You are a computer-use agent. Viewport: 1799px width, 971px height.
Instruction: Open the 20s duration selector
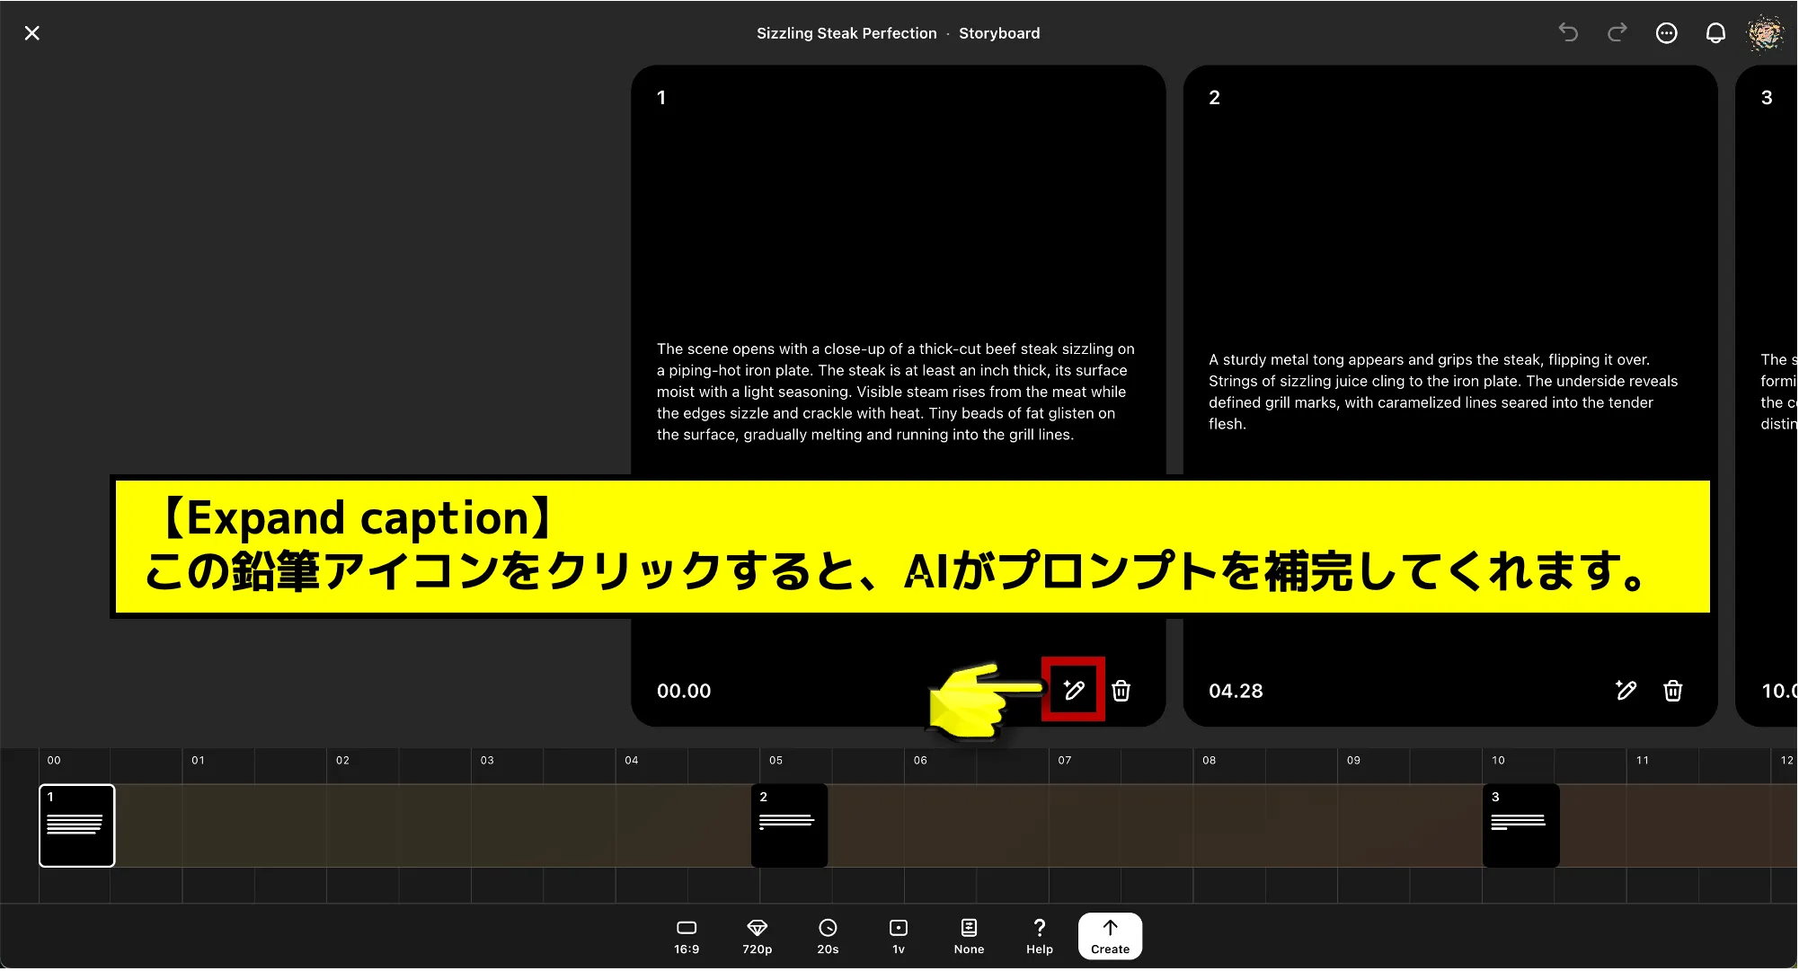[828, 937]
